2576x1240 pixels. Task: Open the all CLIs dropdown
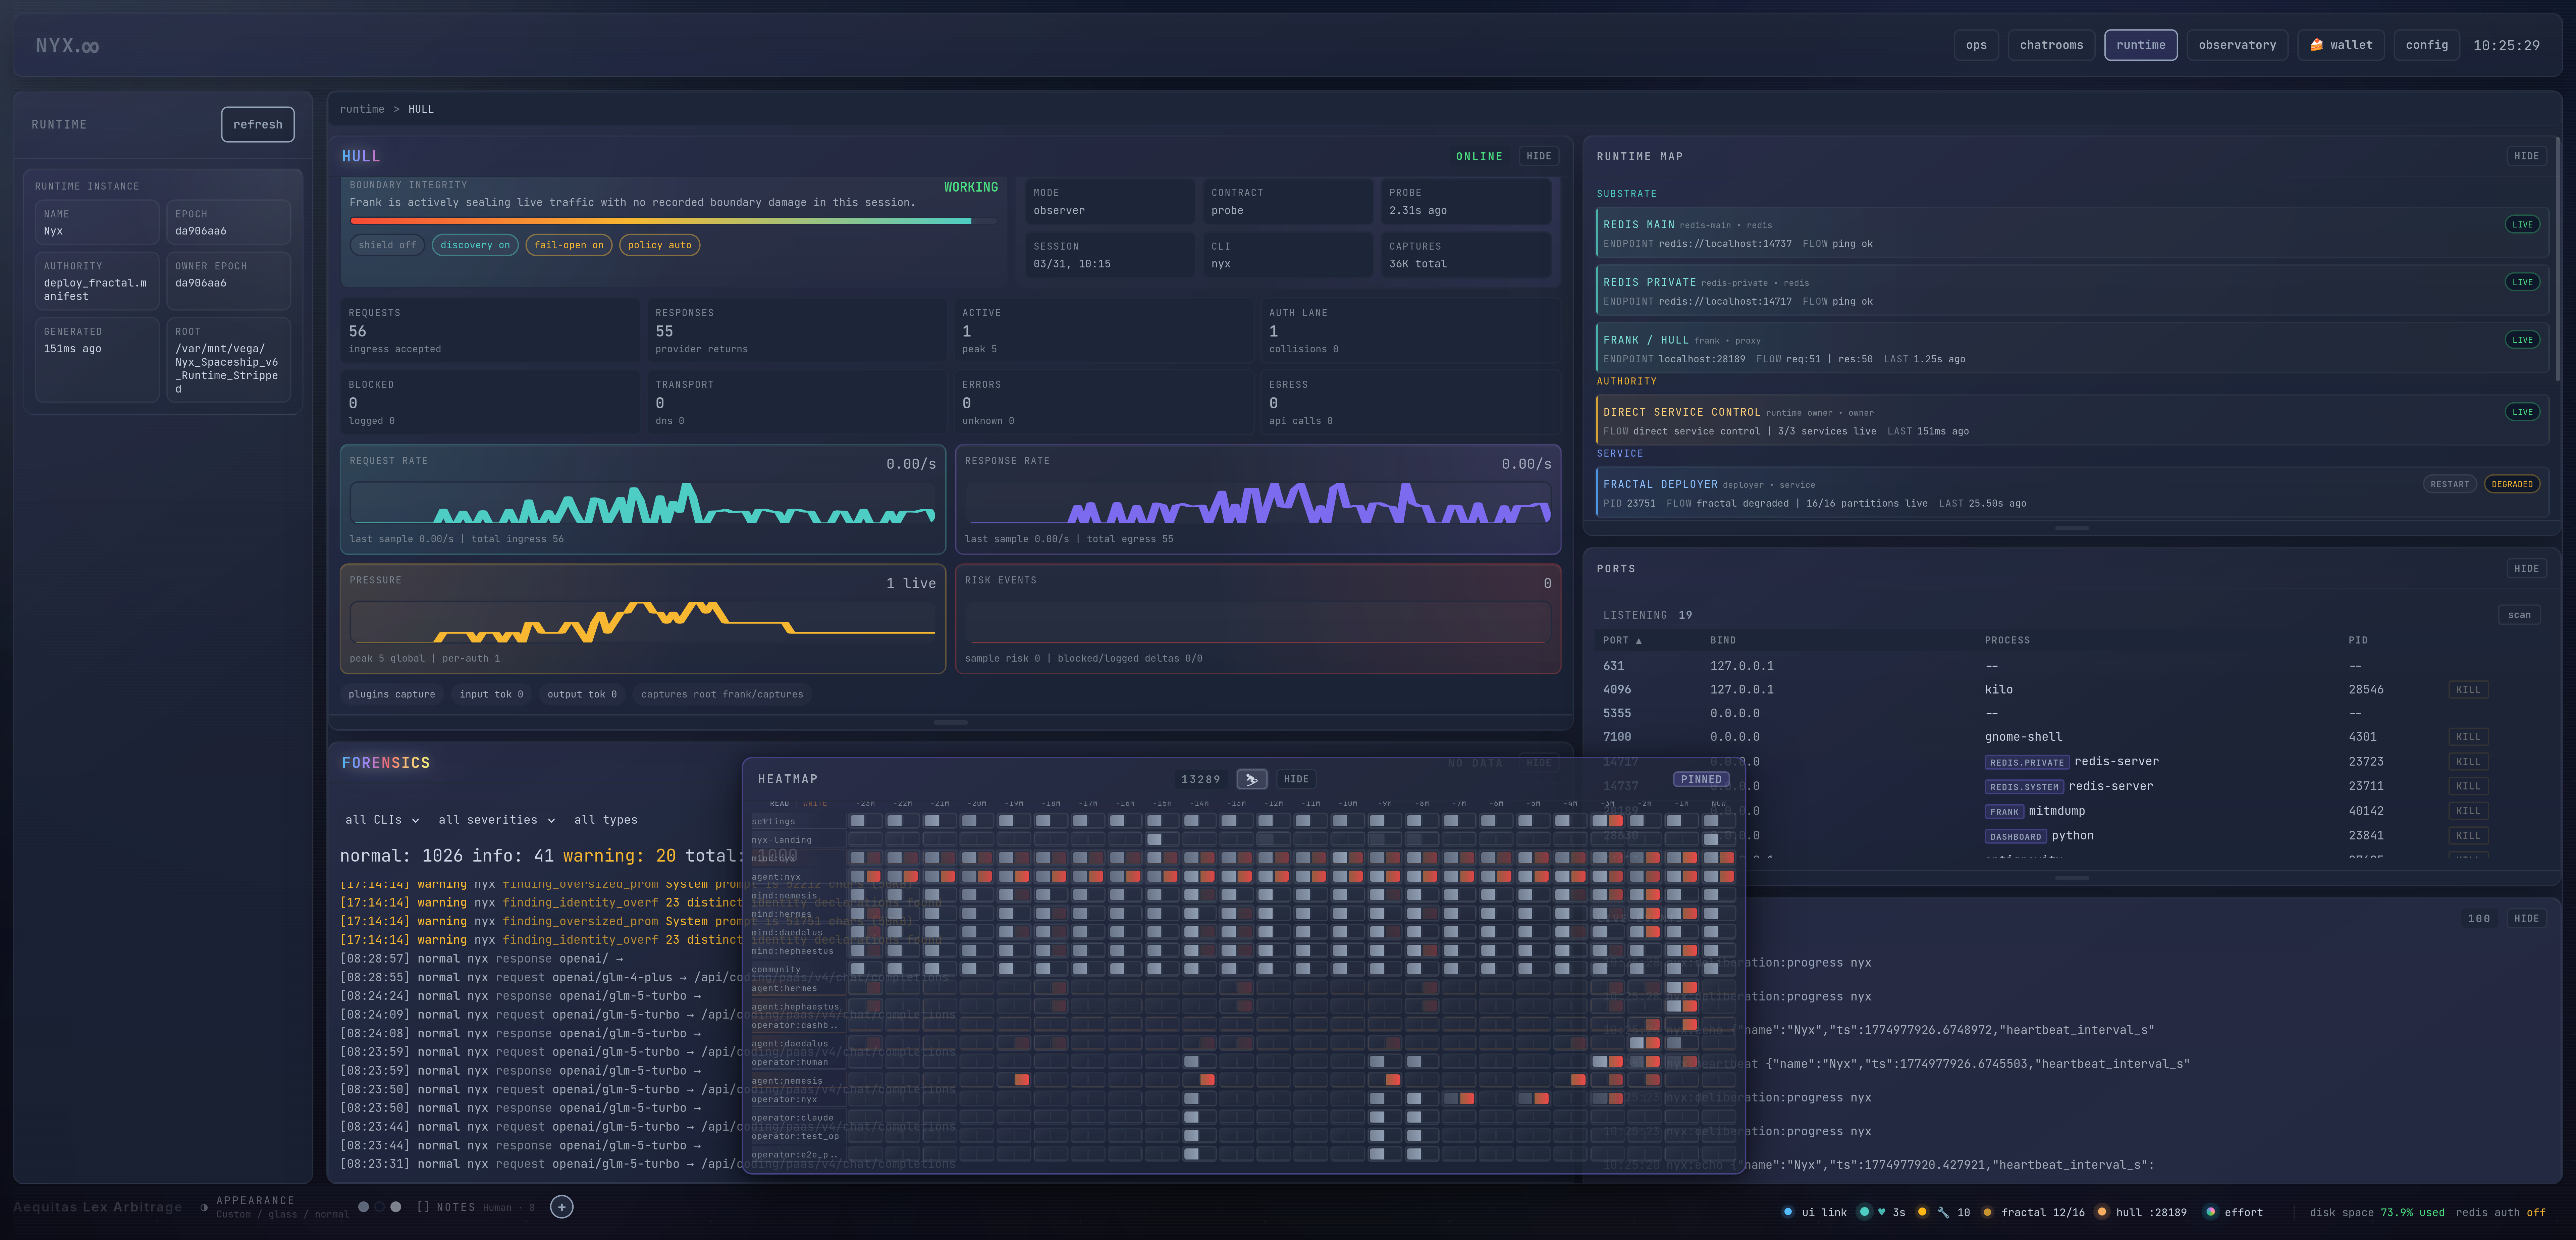(382, 820)
